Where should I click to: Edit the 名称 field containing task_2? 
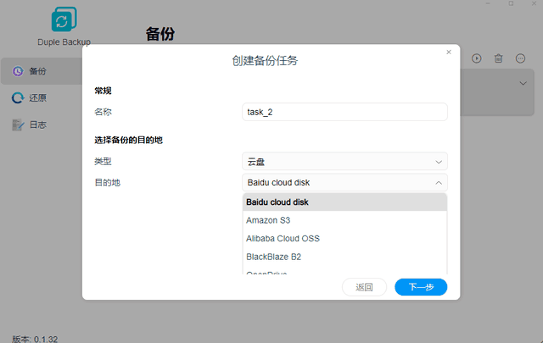pos(344,112)
